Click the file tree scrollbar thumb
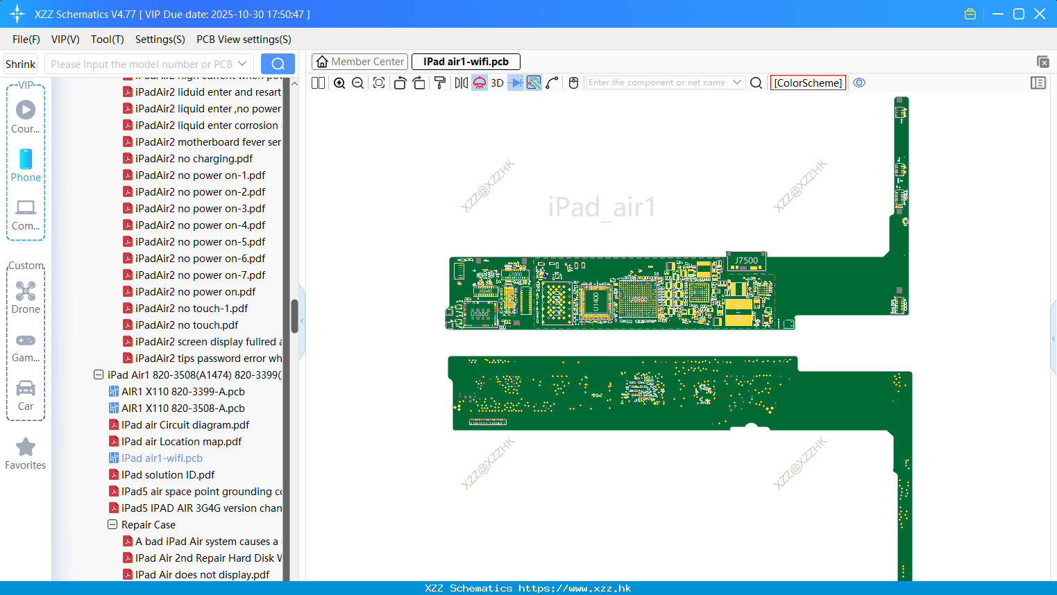This screenshot has width=1057, height=595. (x=294, y=316)
